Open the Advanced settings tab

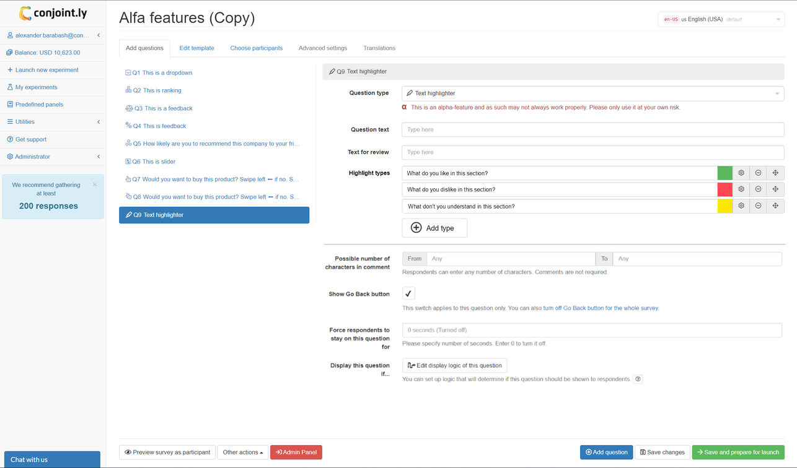click(322, 48)
